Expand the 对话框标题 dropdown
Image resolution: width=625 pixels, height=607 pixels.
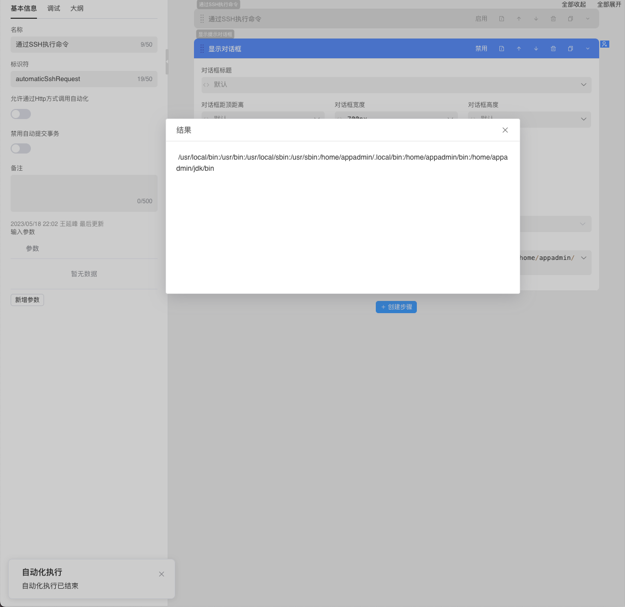point(583,85)
